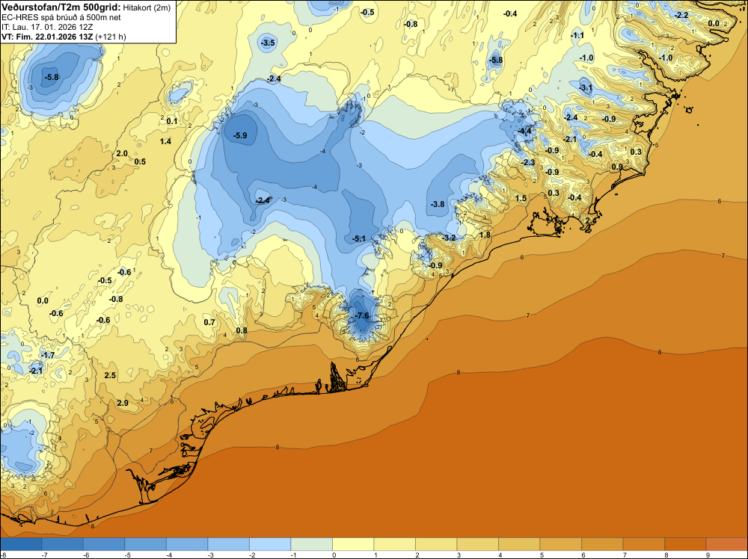Screen dimensions: 748x559
Task: Click the legend color swatch between -4 and -3
Action: pyautogui.click(x=187, y=544)
